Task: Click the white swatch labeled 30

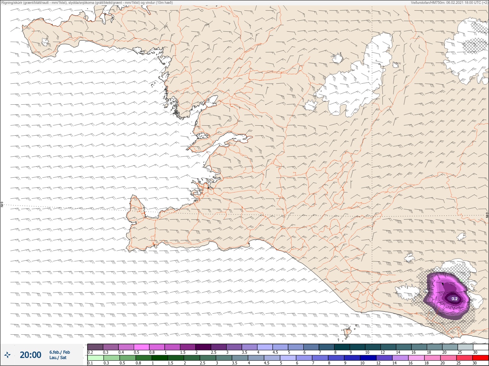Action: (481, 347)
